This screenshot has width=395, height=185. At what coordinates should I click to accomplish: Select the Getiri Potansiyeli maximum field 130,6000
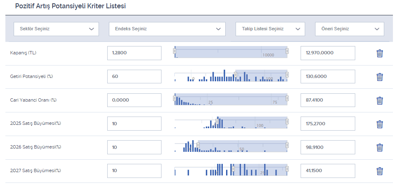[x=328, y=77]
